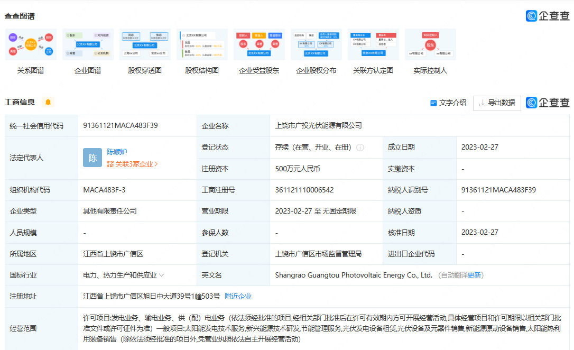Click the 导出数据 export button

tap(497, 103)
